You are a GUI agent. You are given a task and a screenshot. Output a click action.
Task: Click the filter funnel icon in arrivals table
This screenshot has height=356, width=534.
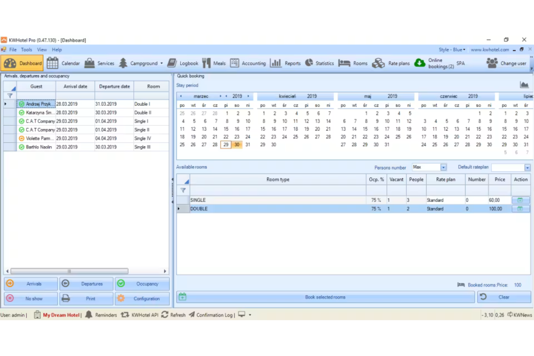click(x=10, y=96)
